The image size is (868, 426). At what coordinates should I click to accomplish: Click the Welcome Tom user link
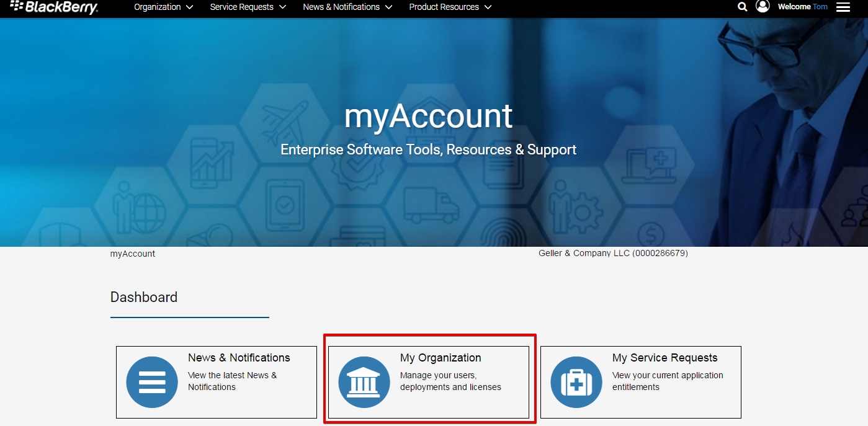coord(802,7)
